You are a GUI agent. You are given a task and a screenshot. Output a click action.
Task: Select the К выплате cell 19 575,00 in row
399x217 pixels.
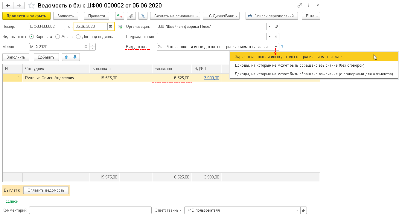[105, 78]
